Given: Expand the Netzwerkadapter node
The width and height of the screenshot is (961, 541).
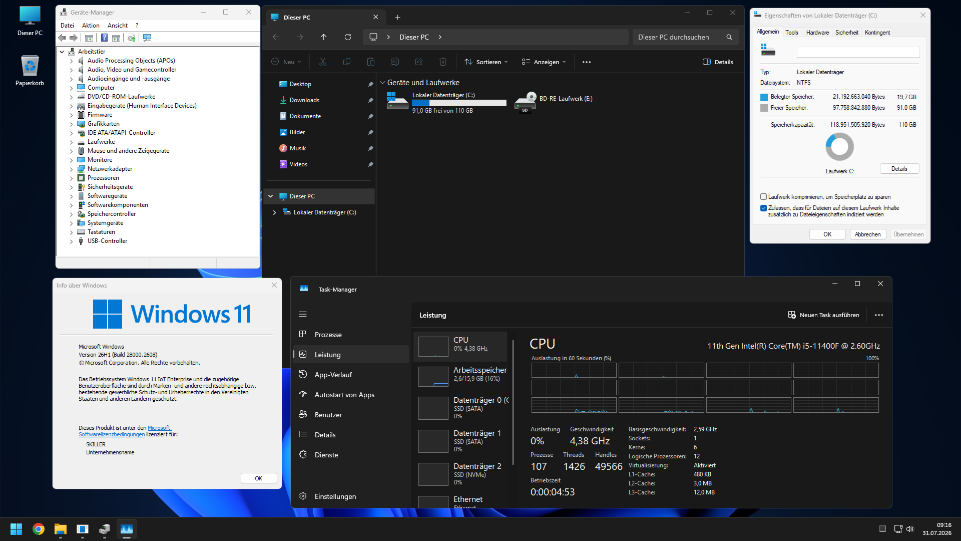Looking at the screenshot, I should pyautogui.click(x=71, y=169).
